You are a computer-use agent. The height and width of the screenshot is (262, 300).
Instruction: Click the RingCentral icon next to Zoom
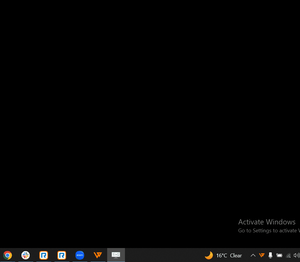pyautogui.click(x=62, y=255)
